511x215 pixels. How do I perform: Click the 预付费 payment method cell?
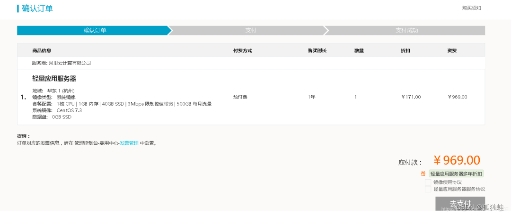tap(240, 97)
